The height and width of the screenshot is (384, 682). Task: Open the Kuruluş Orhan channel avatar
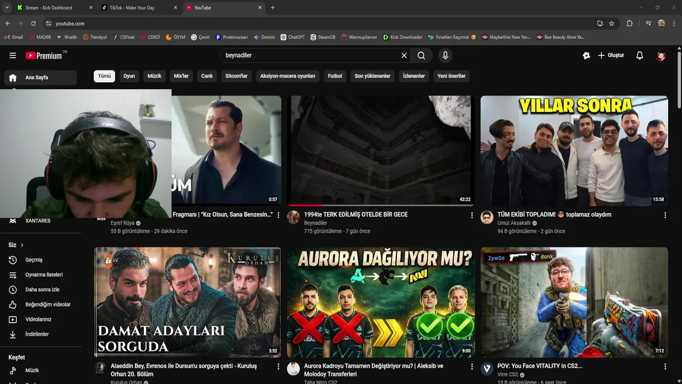pos(100,369)
